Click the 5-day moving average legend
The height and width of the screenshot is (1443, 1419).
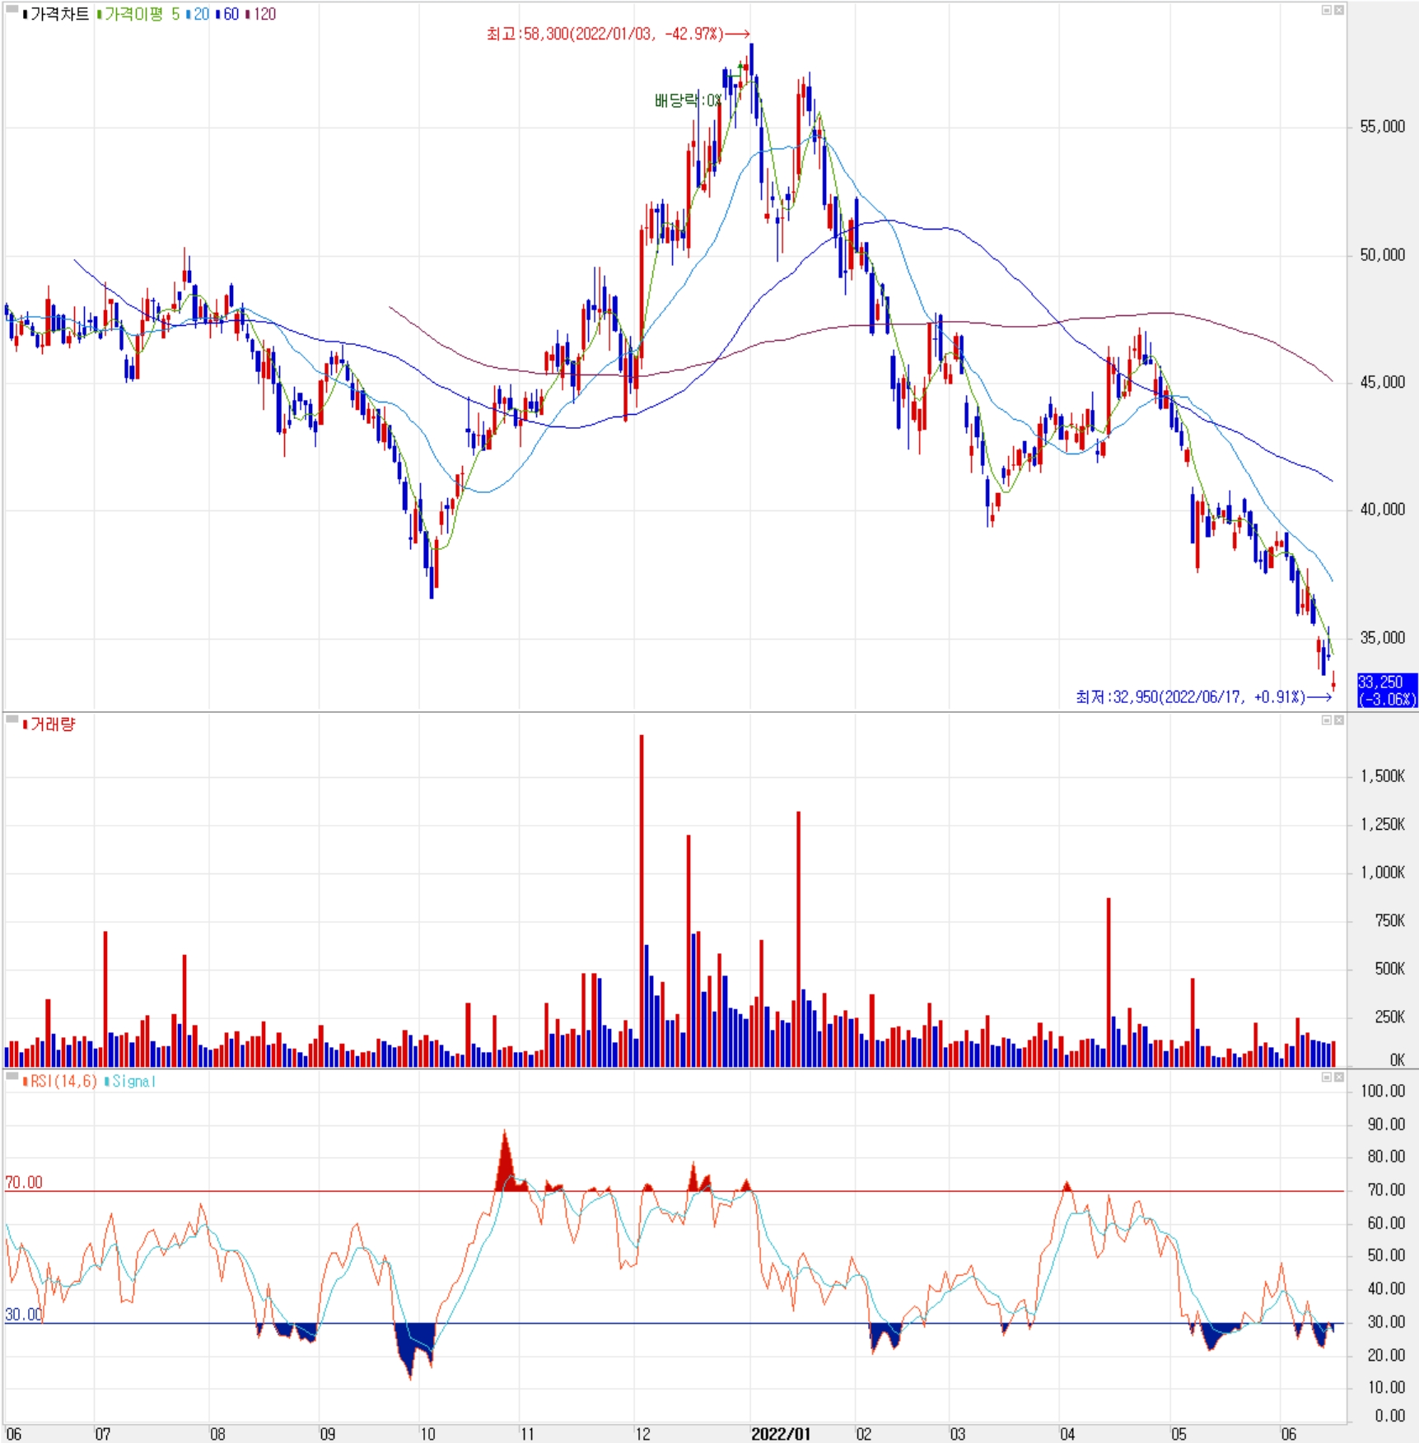pos(175,14)
